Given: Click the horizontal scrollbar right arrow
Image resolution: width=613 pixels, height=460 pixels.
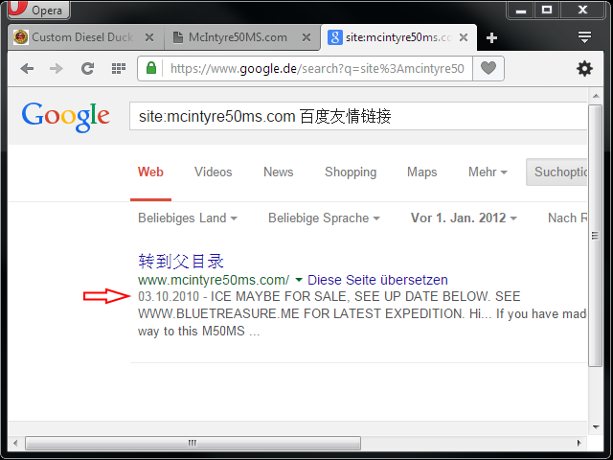Looking at the screenshot, I should coord(579,443).
